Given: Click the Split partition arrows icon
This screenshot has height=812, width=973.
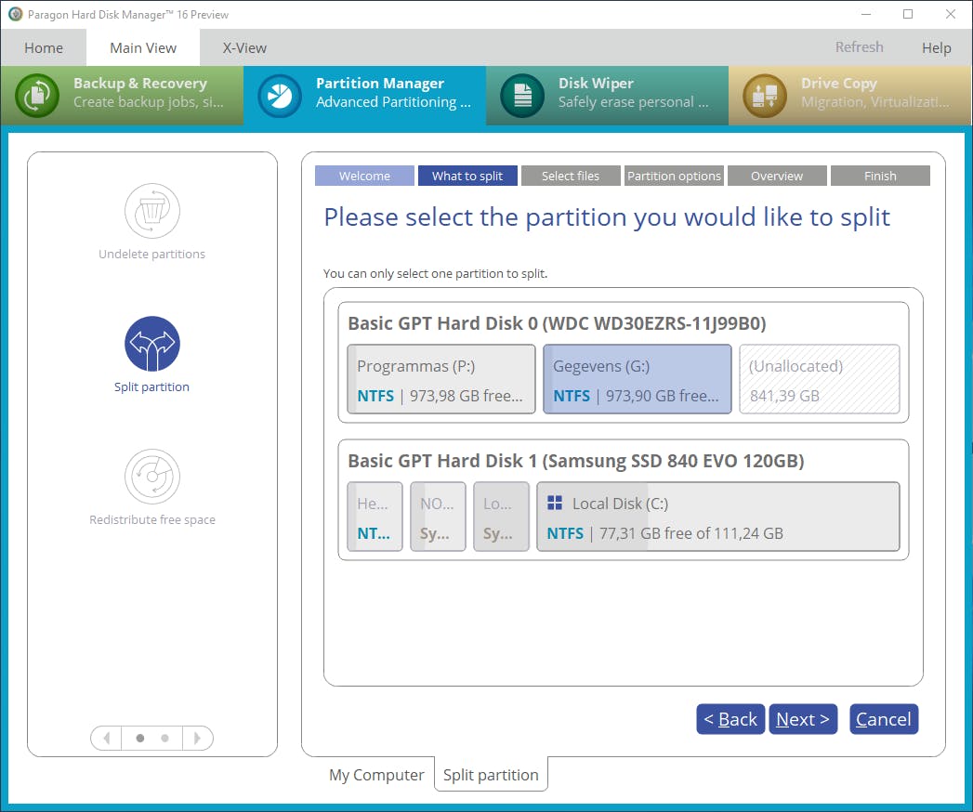Looking at the screenshot, I should tap(152, 344).
